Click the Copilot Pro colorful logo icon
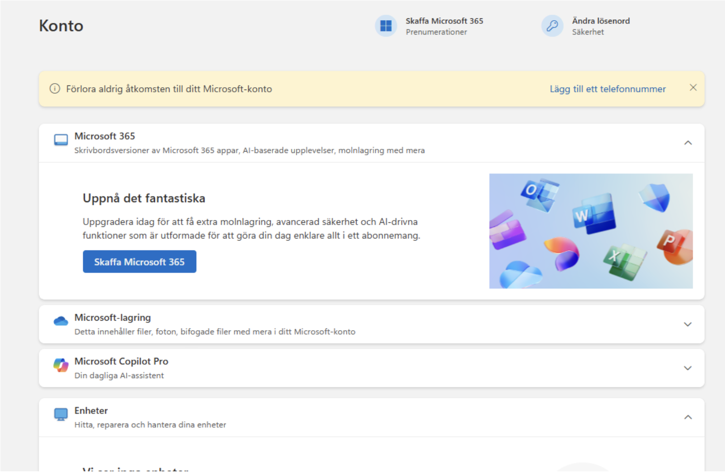Viewport: 725px width, 475px height. [x=61, y=365]
